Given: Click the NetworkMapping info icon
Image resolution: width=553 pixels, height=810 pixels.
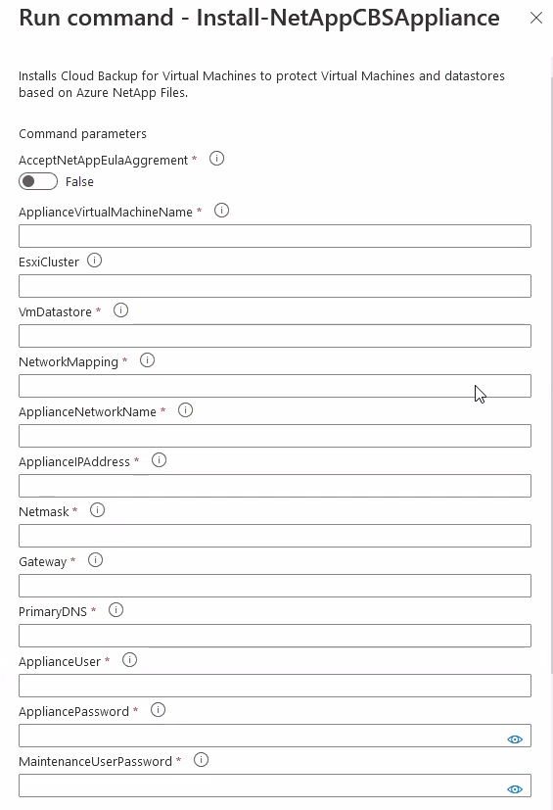Looking at the screenshot, I should click(x=147, y=360).
